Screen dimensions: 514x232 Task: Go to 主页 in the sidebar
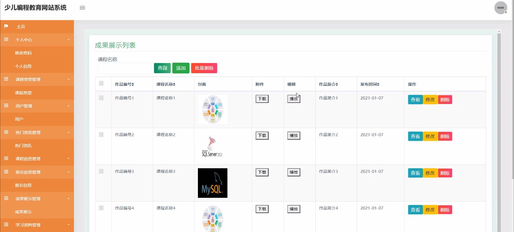point(21,27)
